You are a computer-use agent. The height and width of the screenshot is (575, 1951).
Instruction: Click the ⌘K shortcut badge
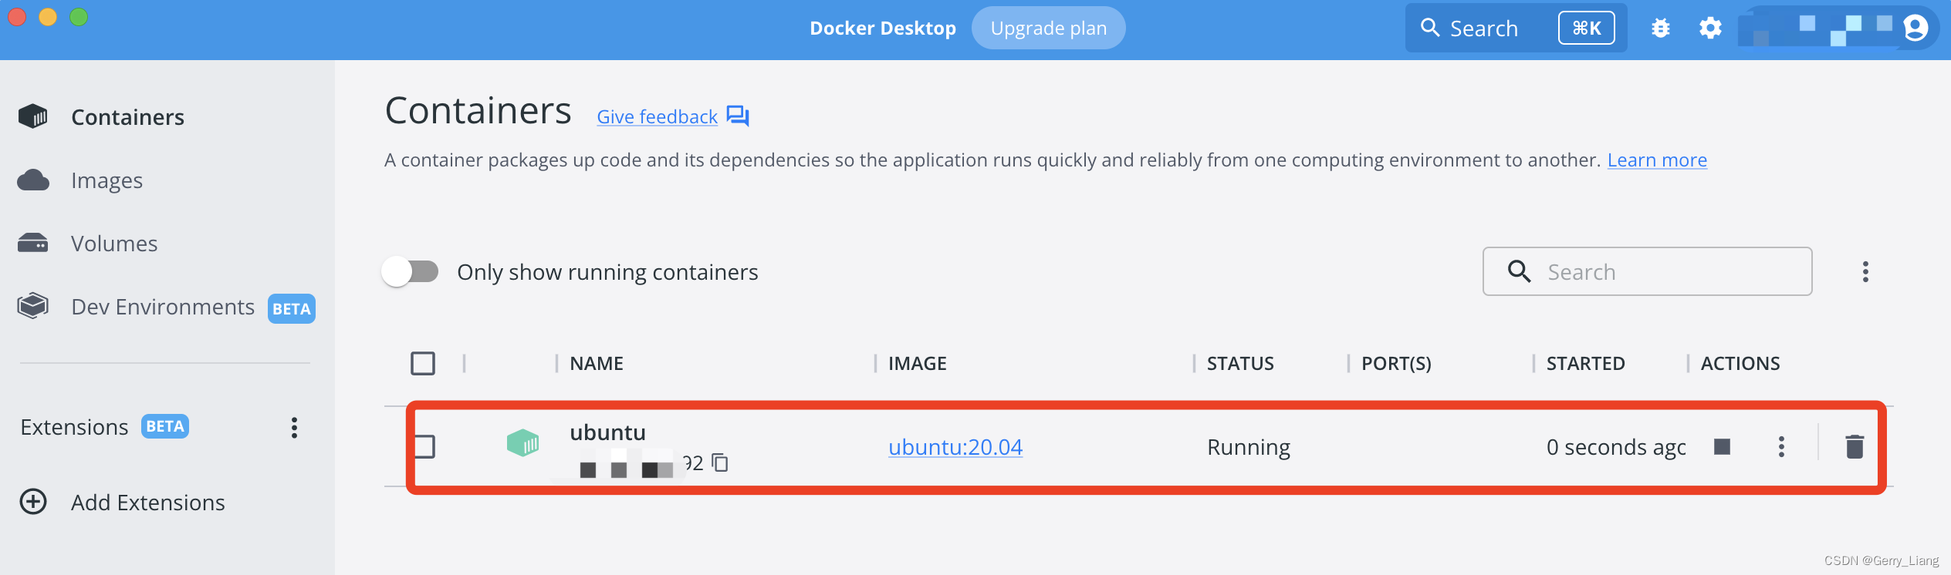tap(1587, 29)
